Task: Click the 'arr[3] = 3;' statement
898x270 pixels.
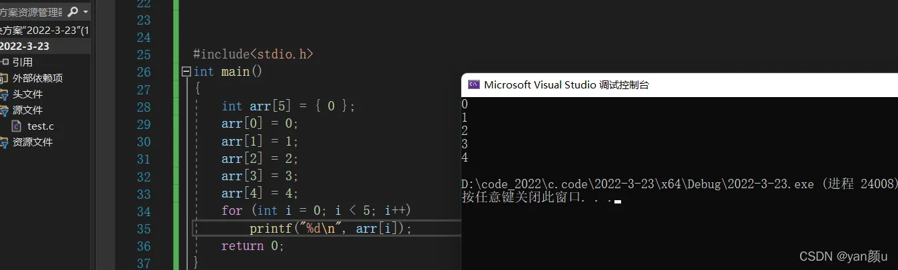Action: click(x=260, y=176)
